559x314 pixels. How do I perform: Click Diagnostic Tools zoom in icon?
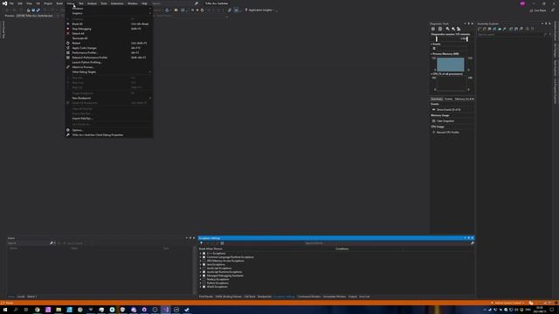click(x=448, y=29)
